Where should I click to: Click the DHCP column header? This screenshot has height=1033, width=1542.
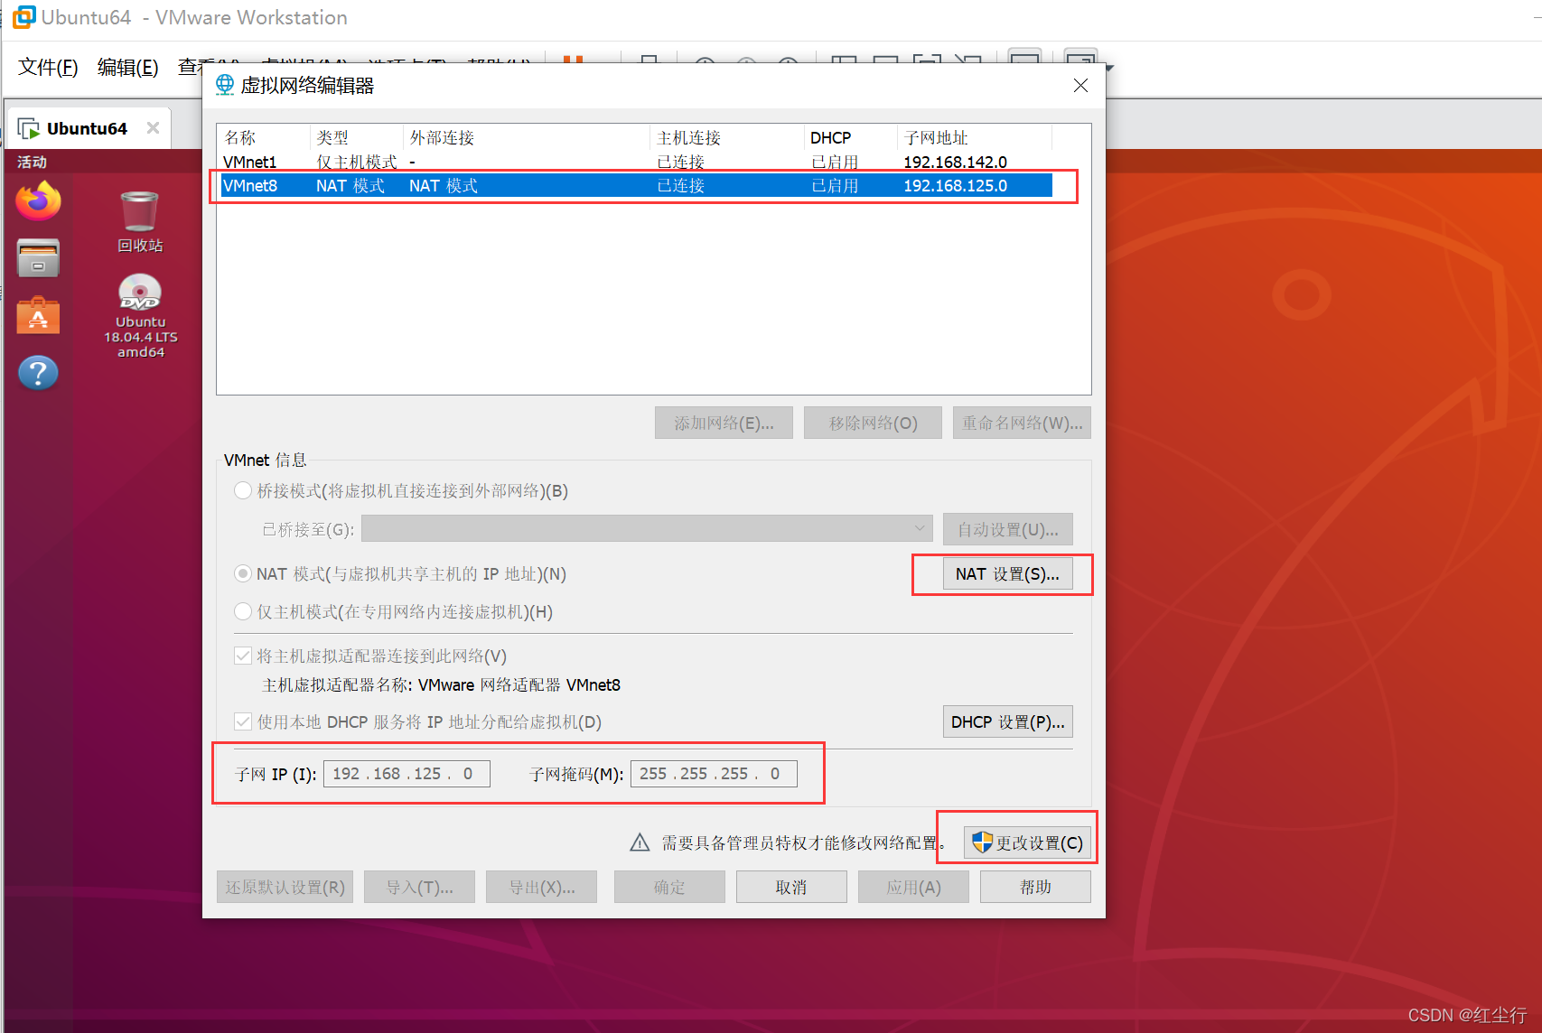[x=850, y=137]
